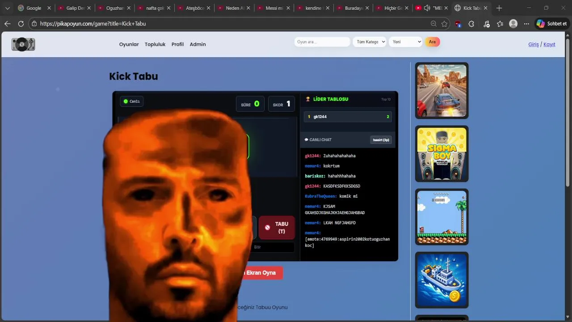Click the Top 10 label in leaderboard

point(386,99)
